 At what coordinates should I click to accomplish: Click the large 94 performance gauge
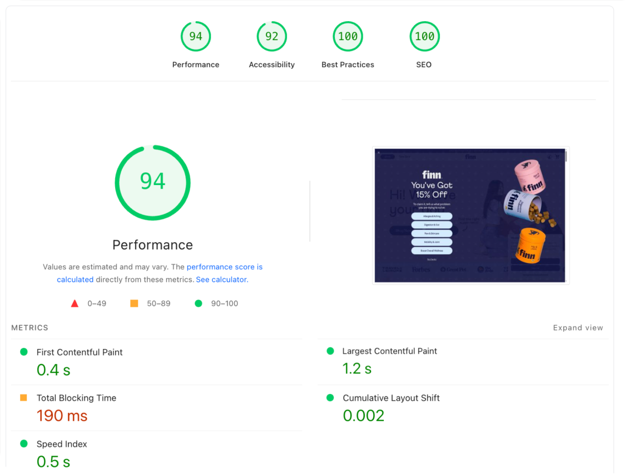click(x=152, y=183)
